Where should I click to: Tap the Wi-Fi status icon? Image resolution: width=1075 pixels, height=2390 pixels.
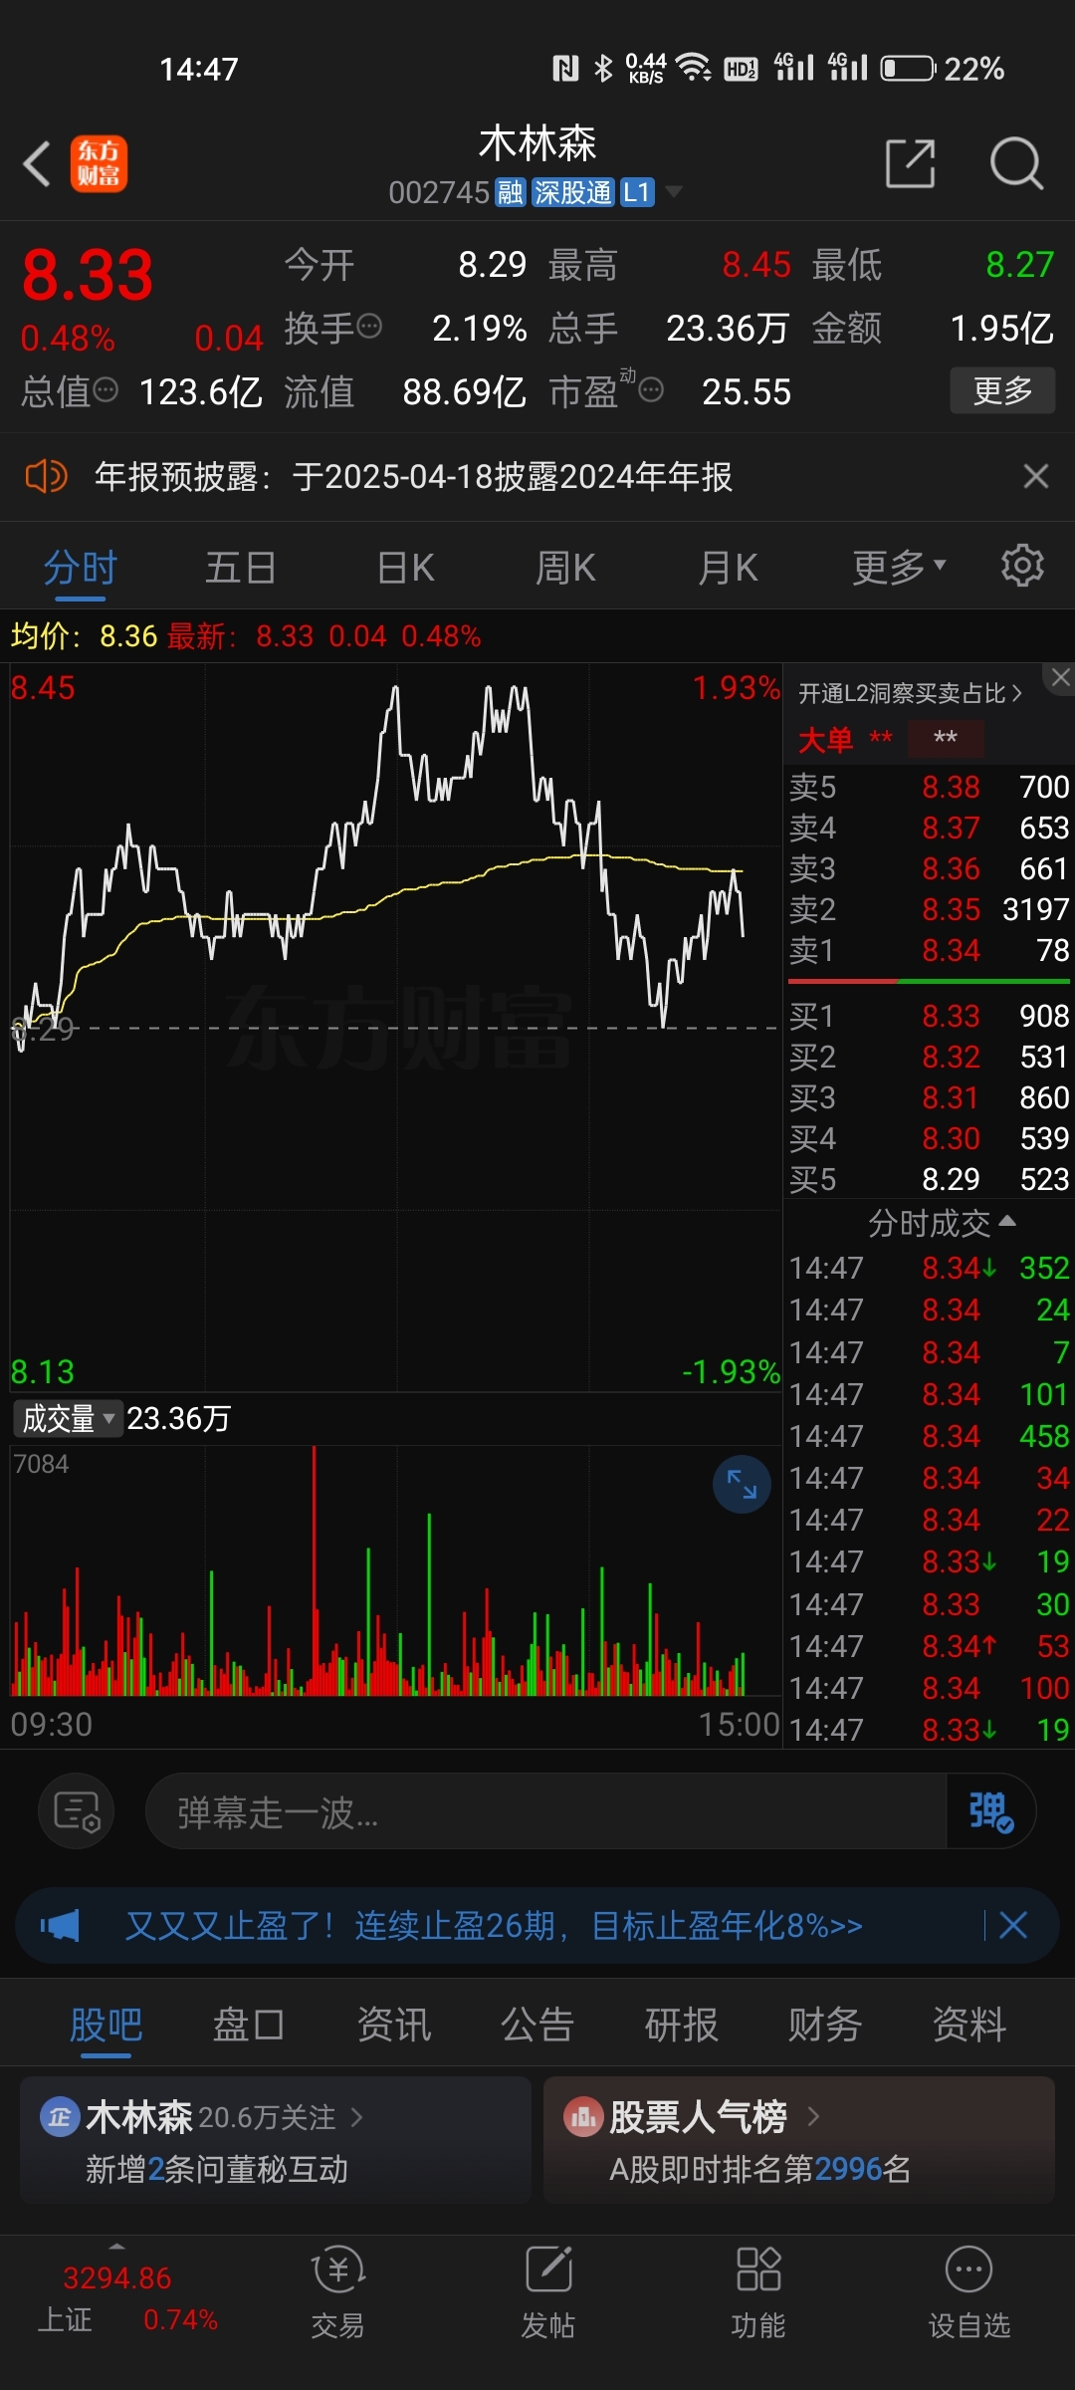(693, 68)
